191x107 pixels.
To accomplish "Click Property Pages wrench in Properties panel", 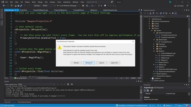I will [x=151, y=90].
